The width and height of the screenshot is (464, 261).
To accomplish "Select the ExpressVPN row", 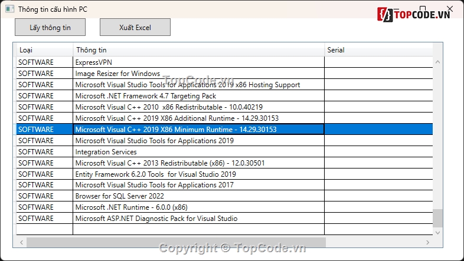I will coord(224,62).
